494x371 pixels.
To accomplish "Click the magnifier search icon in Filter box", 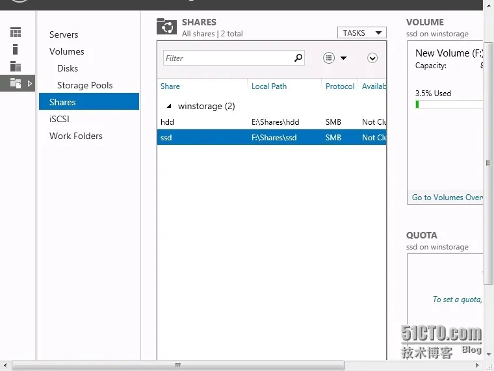I will coord(298,58).
